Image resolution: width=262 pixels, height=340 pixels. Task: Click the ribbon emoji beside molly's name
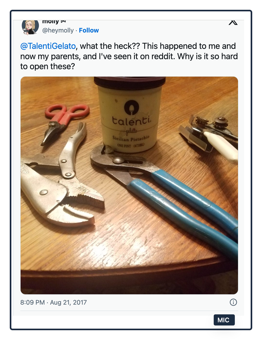[x=63, y=21]
